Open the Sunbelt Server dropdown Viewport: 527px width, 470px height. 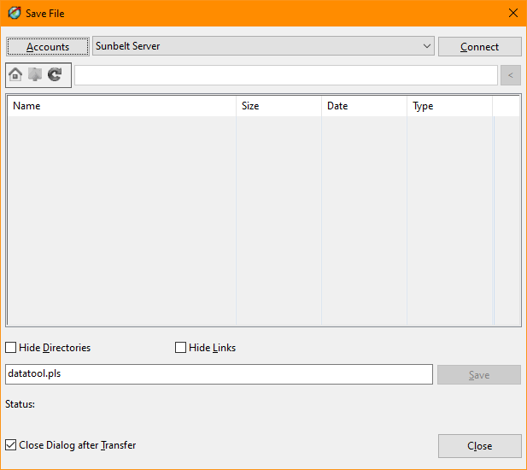[x=263, y=46]
